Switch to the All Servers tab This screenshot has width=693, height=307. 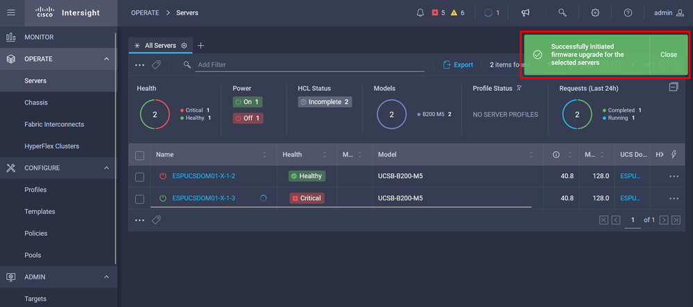click(x=160, y=46)
